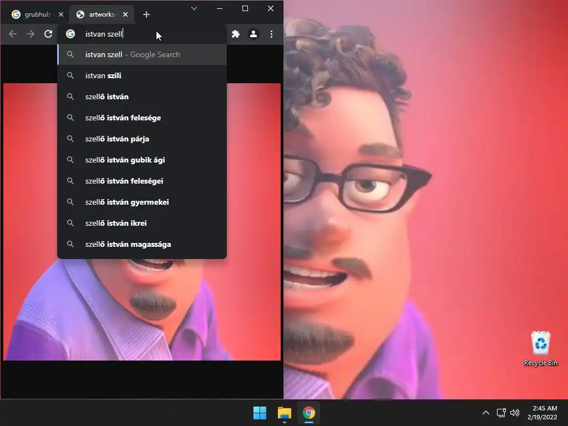Select 'szellő istván ikrei' suggestion
The image size is (568, 426).
point(142,223)
